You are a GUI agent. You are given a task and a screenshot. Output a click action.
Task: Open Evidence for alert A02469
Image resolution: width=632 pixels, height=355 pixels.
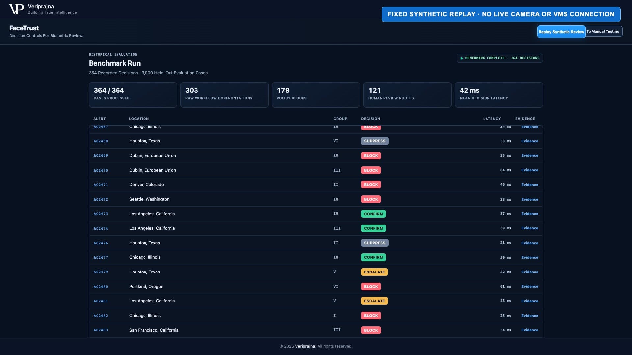point(530,155)
